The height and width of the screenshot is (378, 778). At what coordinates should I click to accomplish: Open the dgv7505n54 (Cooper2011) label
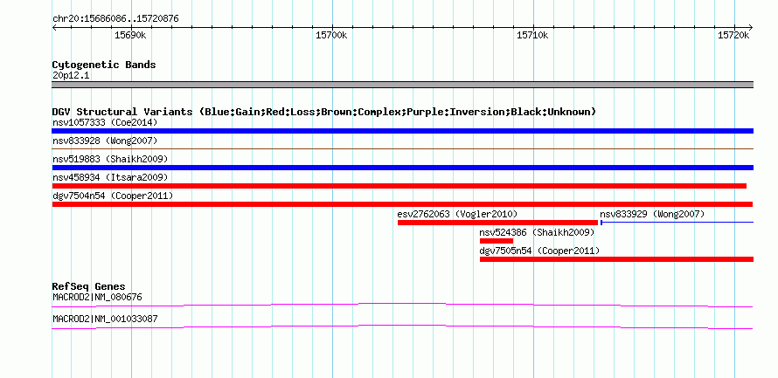click(539, 251)
